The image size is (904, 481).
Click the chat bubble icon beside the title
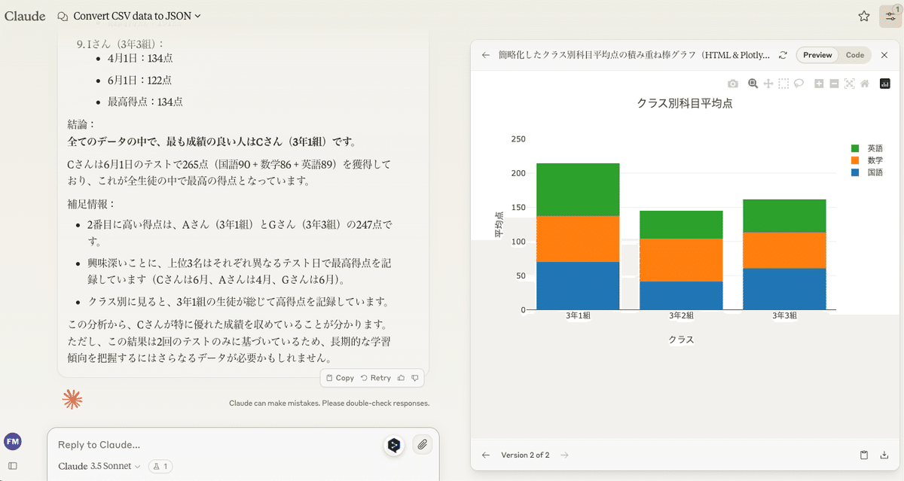63,16
